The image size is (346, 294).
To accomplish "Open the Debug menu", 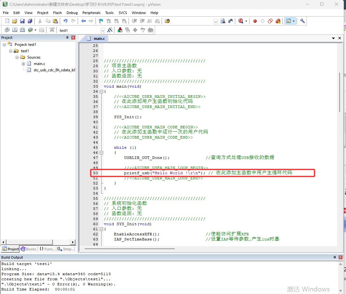I will pos(72,13).
